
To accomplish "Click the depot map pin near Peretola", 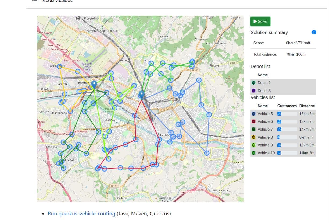I will (x=94, y=85).
